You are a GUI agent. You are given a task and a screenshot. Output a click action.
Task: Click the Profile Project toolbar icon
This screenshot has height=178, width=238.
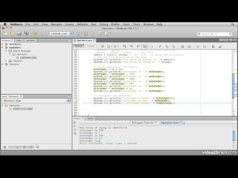pos(107,33)
